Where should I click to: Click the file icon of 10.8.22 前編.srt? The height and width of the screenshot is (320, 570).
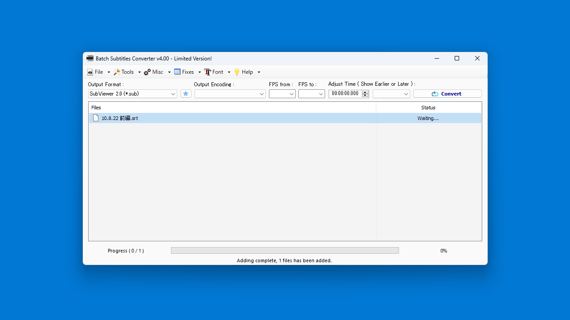[96, 118]
